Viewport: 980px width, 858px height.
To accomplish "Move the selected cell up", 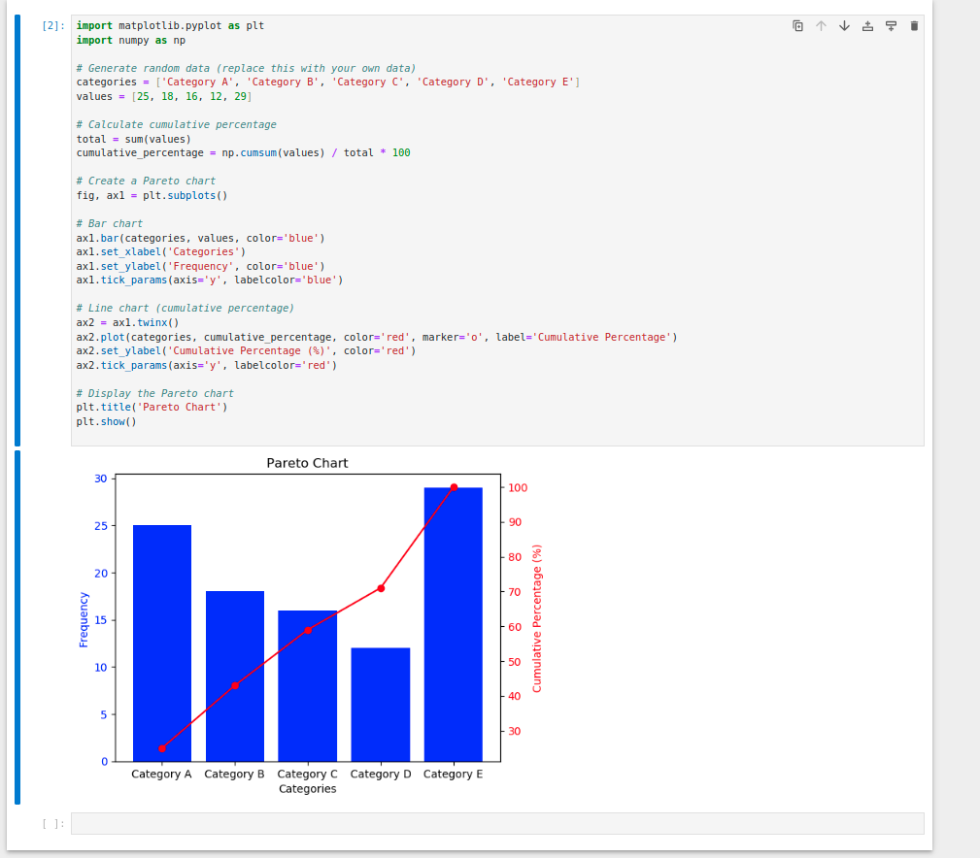I will (x=821, y=27).
